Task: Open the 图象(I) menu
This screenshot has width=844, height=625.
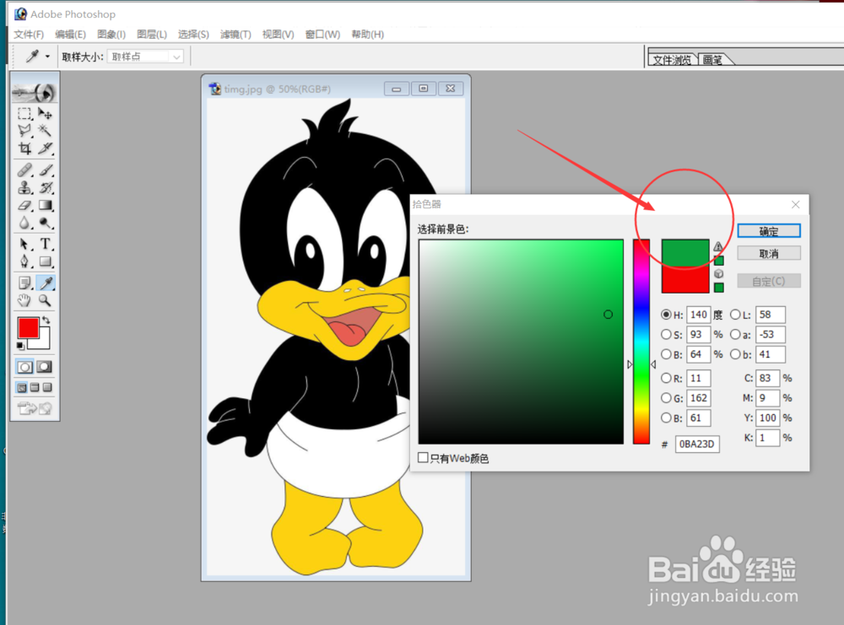Action: point(111,35)
